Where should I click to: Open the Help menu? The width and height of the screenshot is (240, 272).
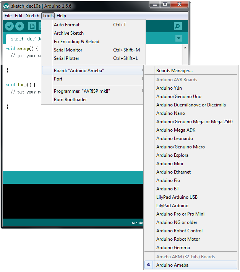tap(61, 16)
